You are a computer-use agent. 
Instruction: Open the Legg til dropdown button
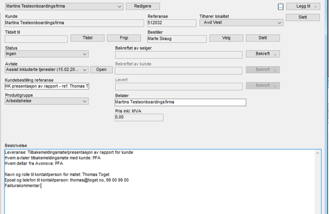(x=303, y=6)
